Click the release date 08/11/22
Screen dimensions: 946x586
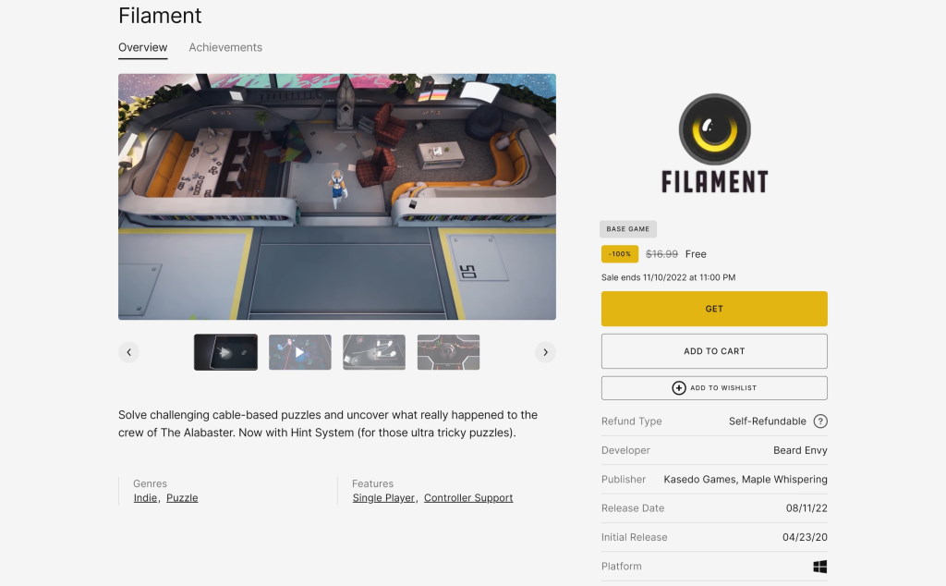click(807, 508)
